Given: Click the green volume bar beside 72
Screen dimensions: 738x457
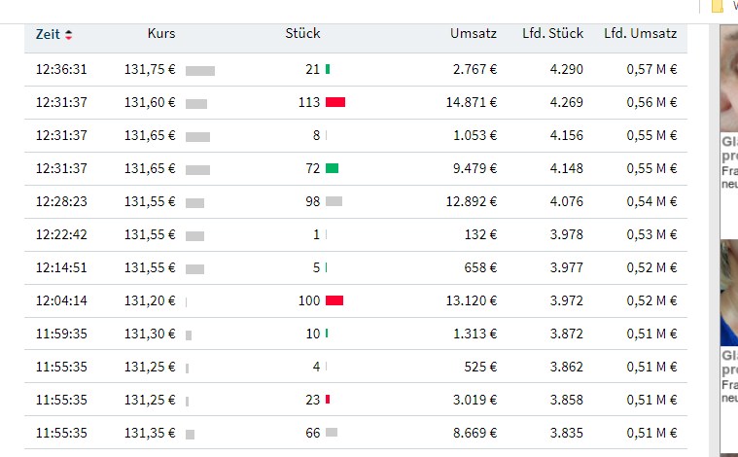Looking at the screenshot, I should (332, 168).
